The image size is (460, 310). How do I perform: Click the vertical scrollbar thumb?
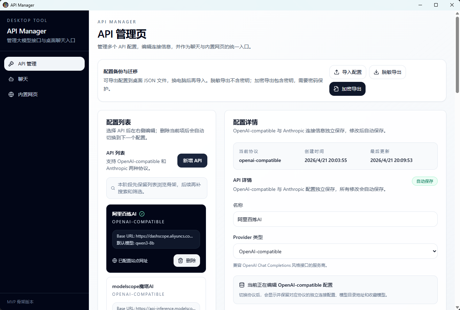click(458, 55)
